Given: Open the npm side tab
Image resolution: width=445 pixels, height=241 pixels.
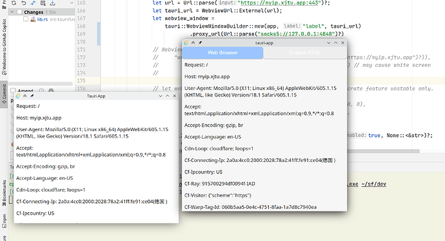Looking at the screenshot, I should (x=4, y=221).
